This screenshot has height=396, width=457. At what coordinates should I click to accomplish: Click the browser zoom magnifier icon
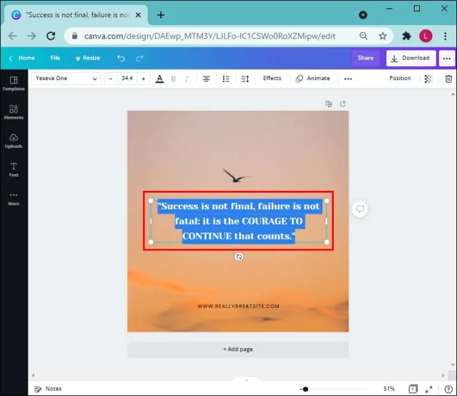(x=364, y=36)
